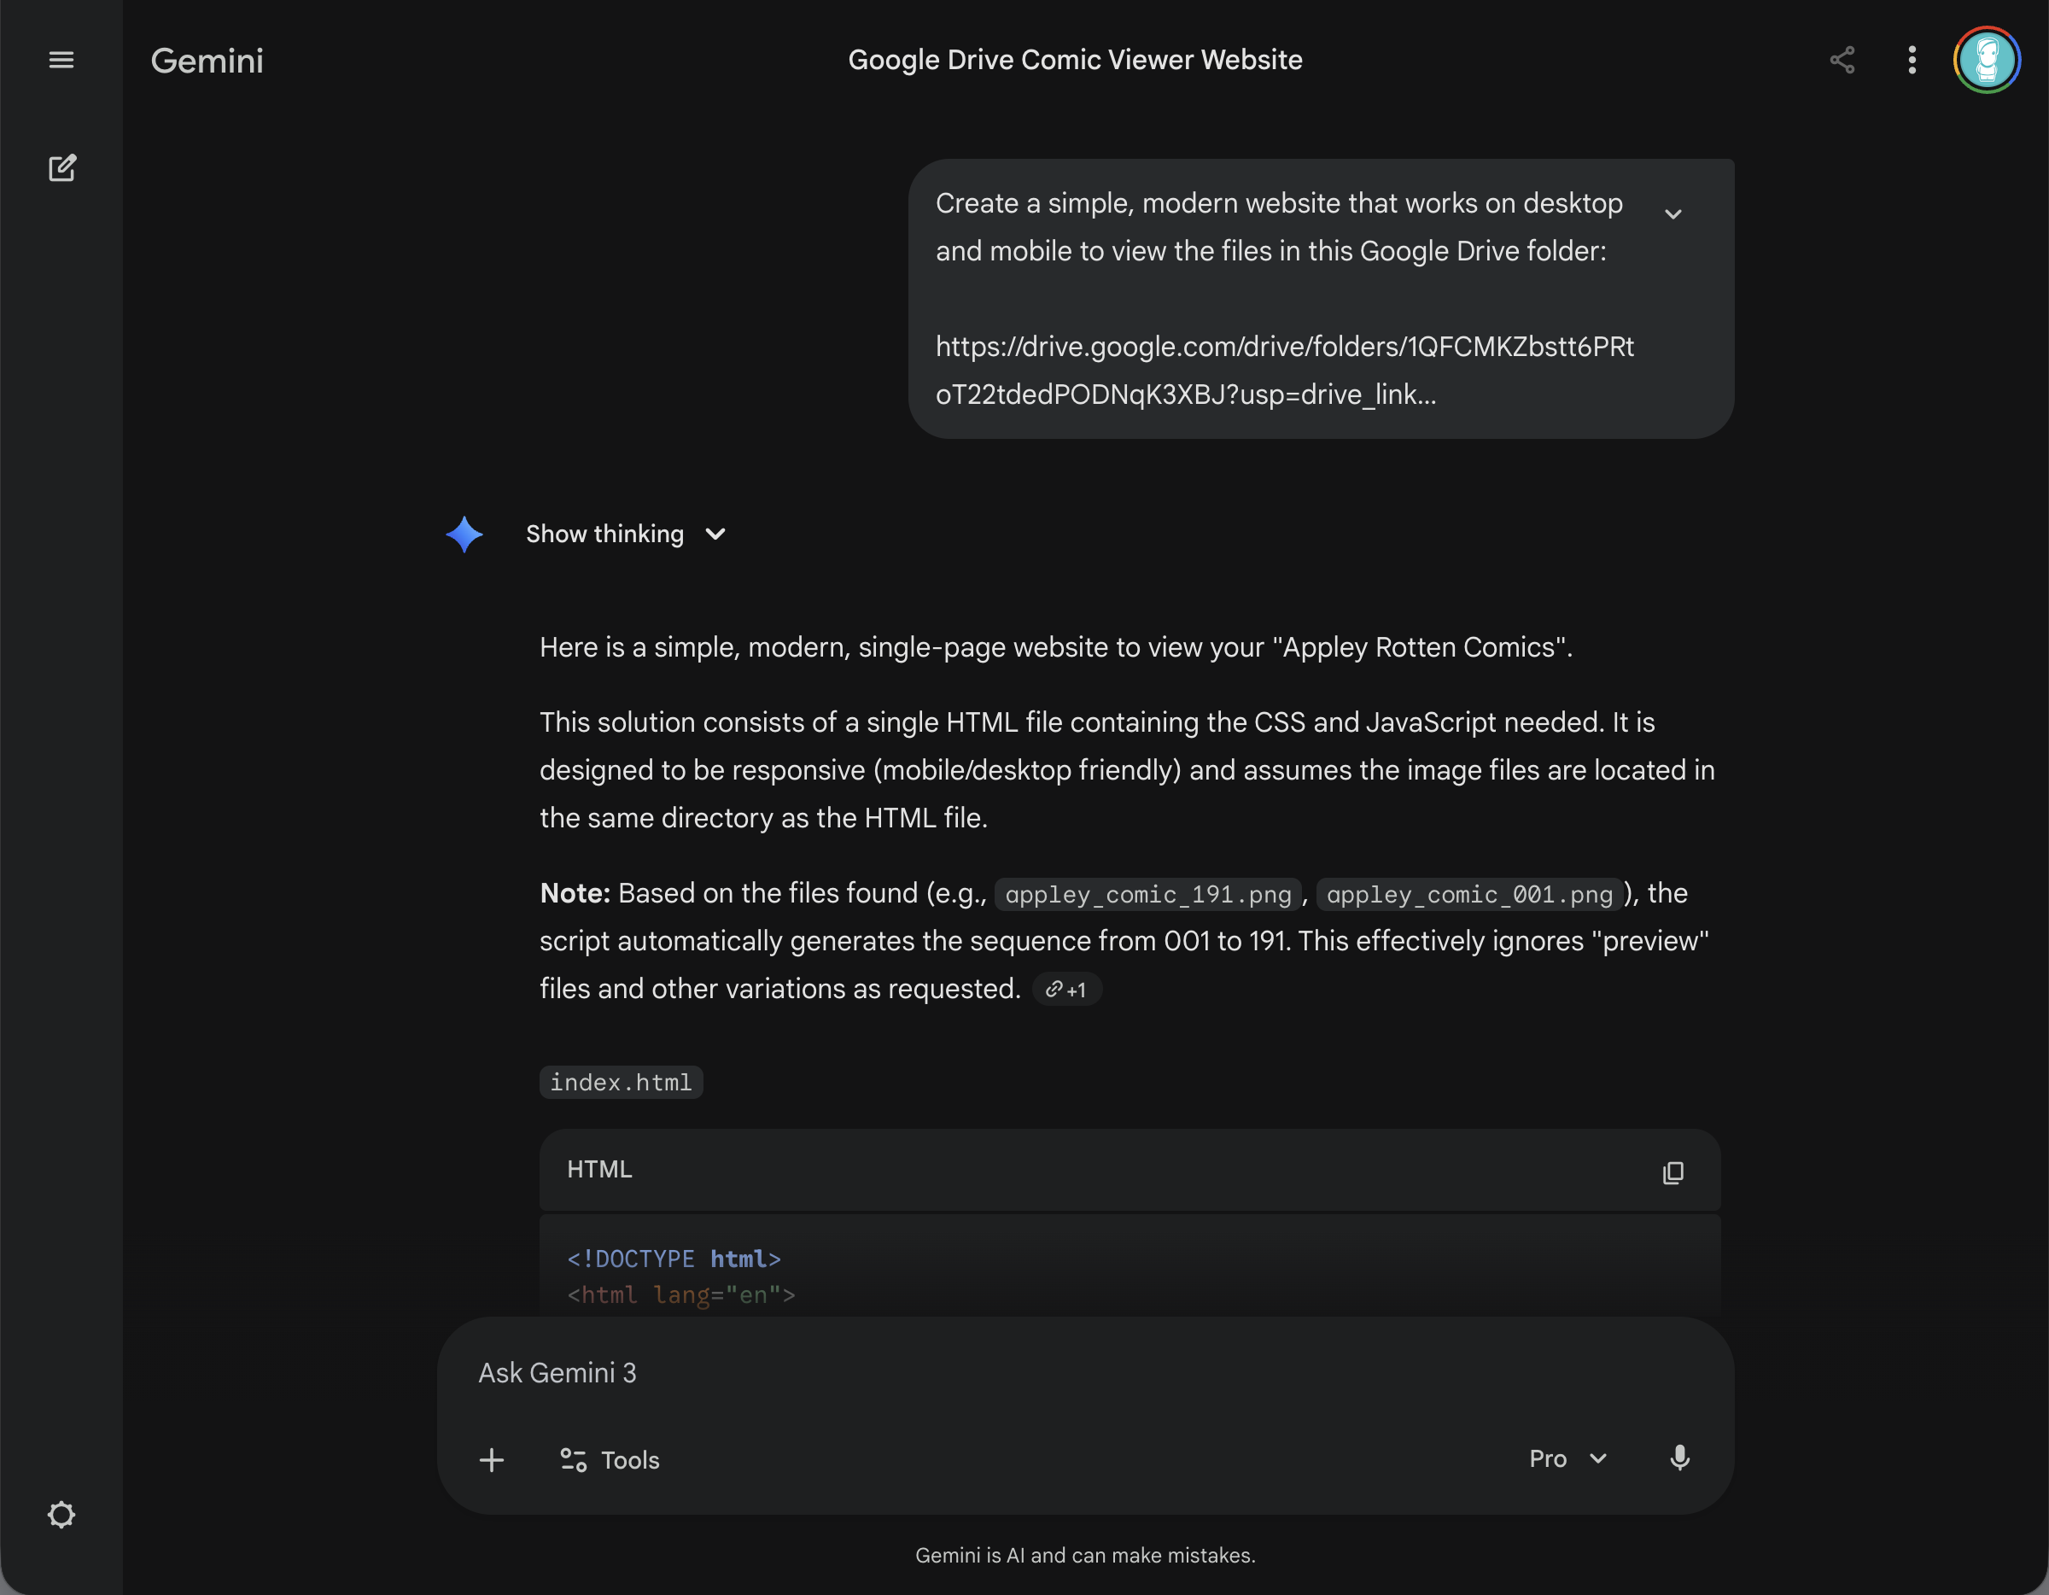Image resolution: width=2049 pixels, height=1595 pixels.
Task: Share this conversation
Action: coord(1842,60)
